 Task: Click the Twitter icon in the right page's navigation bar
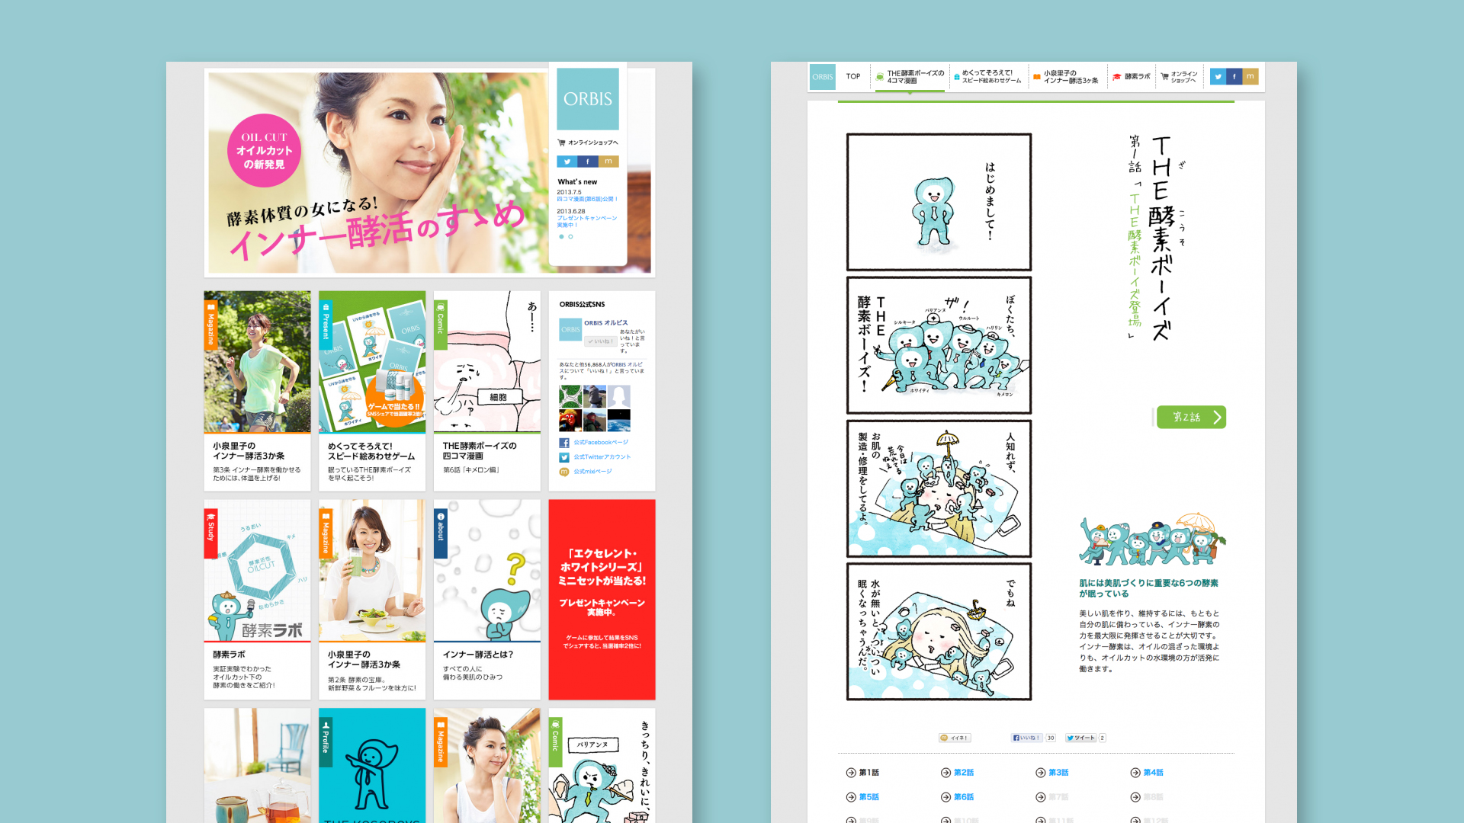(1218, 76)
